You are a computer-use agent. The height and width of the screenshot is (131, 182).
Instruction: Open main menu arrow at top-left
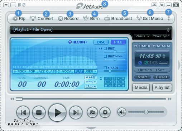[6, 5]
